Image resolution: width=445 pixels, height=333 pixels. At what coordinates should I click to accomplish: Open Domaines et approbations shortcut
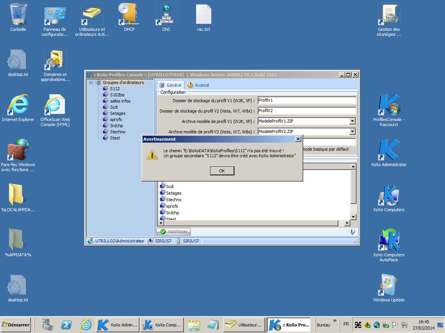tap(55, 65)
